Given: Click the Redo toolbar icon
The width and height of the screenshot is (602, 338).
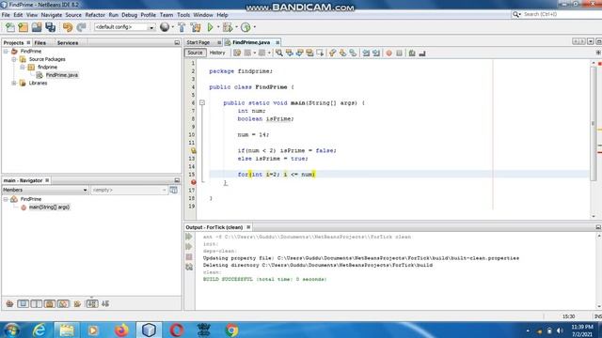Looking at the screenshot, I should [x=81, y=27].
